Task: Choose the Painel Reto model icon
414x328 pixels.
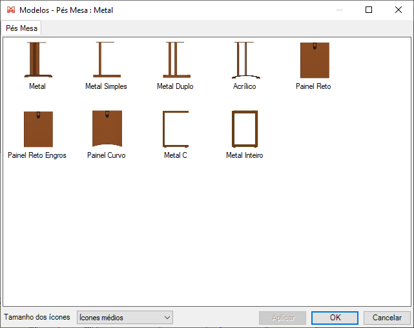Action: click(x=315, y=60)
